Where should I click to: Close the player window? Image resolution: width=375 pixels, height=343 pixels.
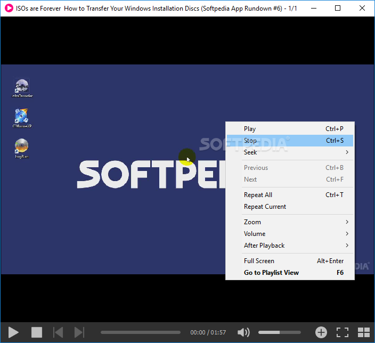(x=362, y=8)
